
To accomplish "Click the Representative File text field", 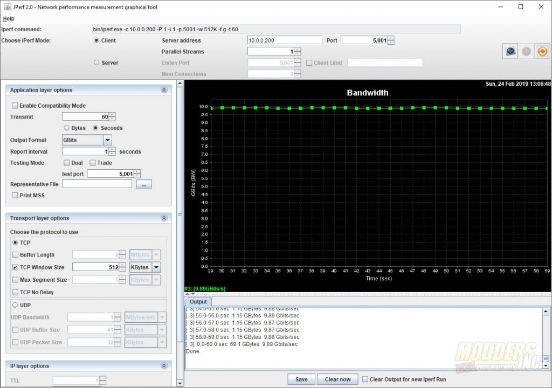I will (x=97, y=184).
